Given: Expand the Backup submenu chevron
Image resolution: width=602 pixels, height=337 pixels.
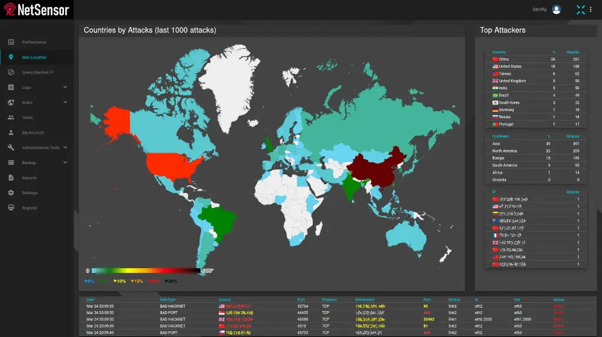Looking at the screenshot, I should click(x=65, y=162).
